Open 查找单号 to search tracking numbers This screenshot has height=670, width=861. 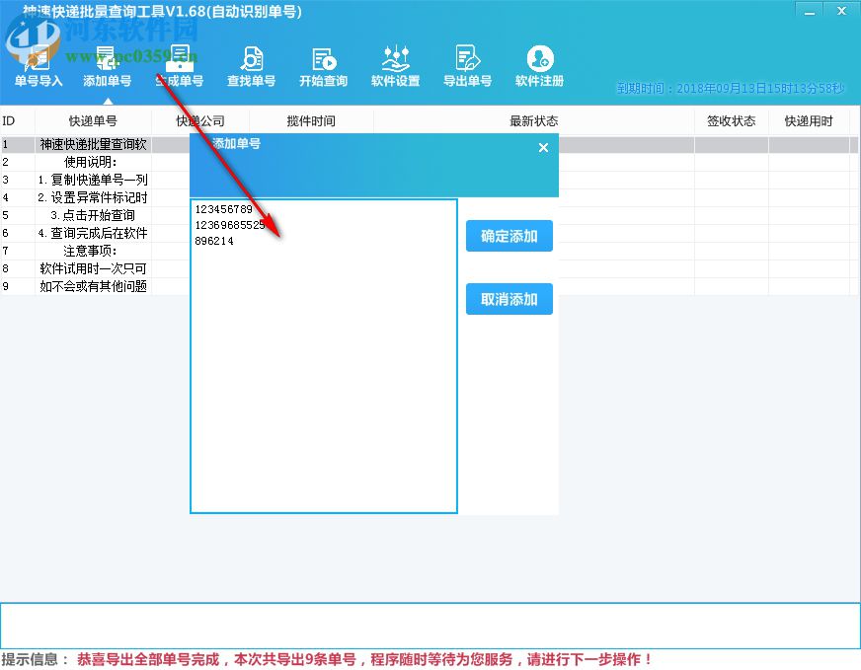click(x=251, y=64)
